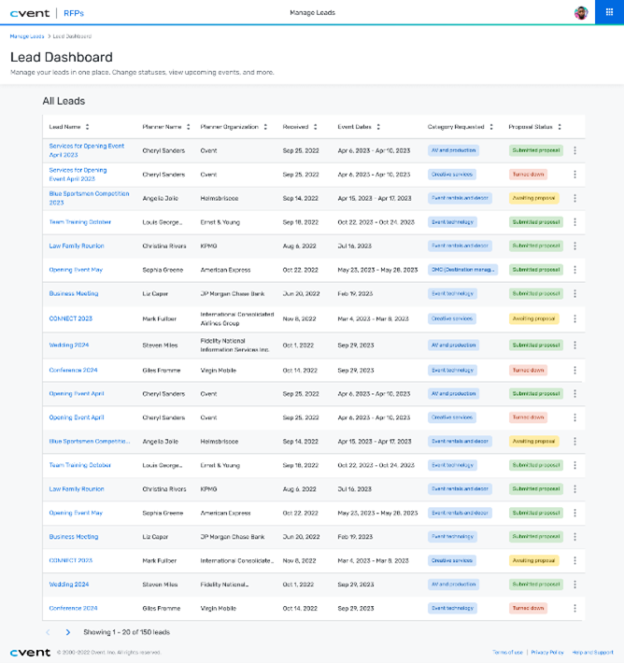Open kebab menu for row with International Consolidated Airlines Group
Image resolution: width=624 pixels, height=663 pixels.
tap(574, 318)
